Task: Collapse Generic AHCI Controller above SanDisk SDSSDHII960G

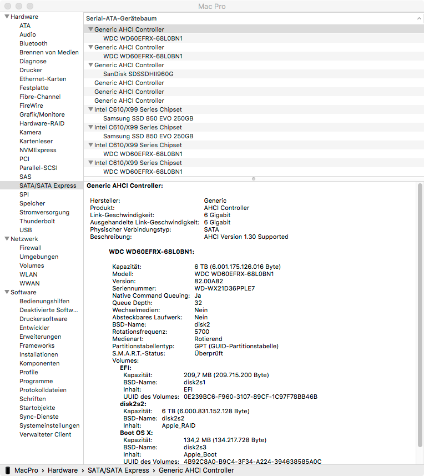Action: tap(90, 65)
